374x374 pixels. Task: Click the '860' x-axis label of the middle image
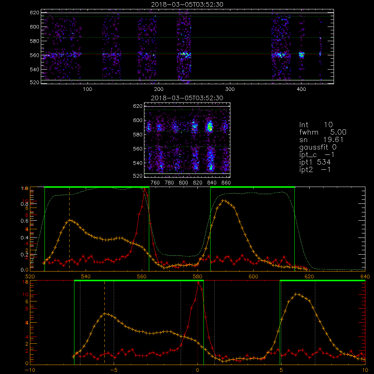[226, 183]
